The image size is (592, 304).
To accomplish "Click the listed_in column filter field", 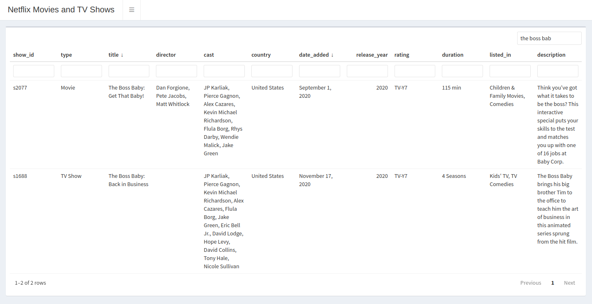I will click(510, 71).
